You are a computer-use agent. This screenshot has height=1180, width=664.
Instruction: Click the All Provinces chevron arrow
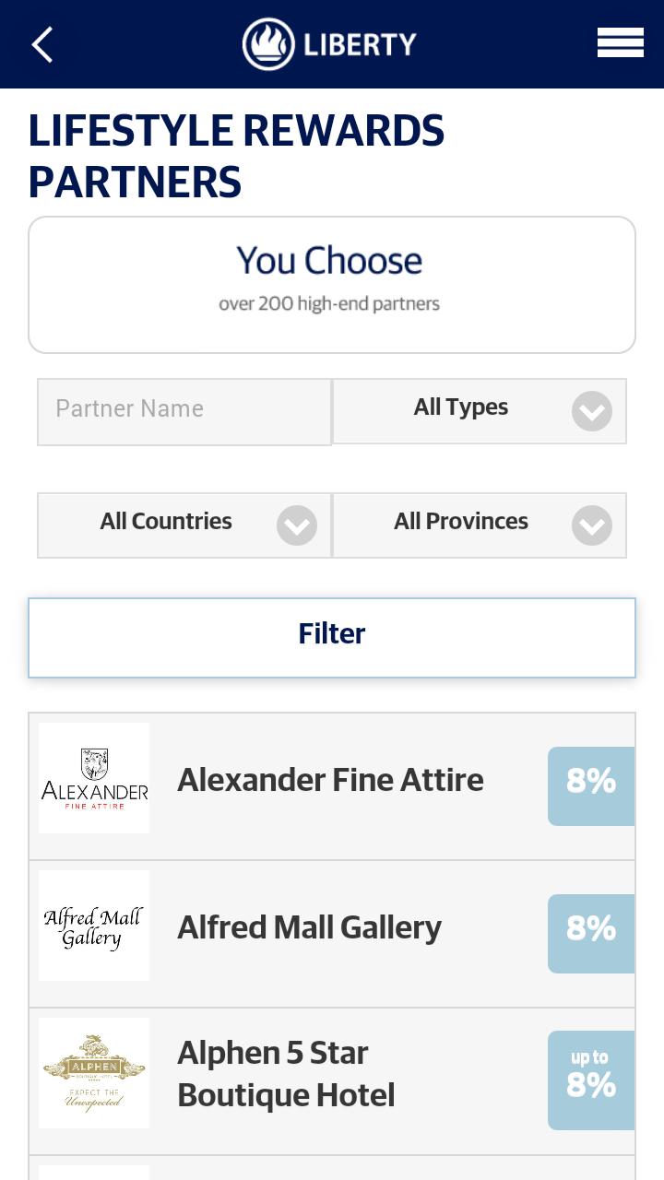coord(592,525)
